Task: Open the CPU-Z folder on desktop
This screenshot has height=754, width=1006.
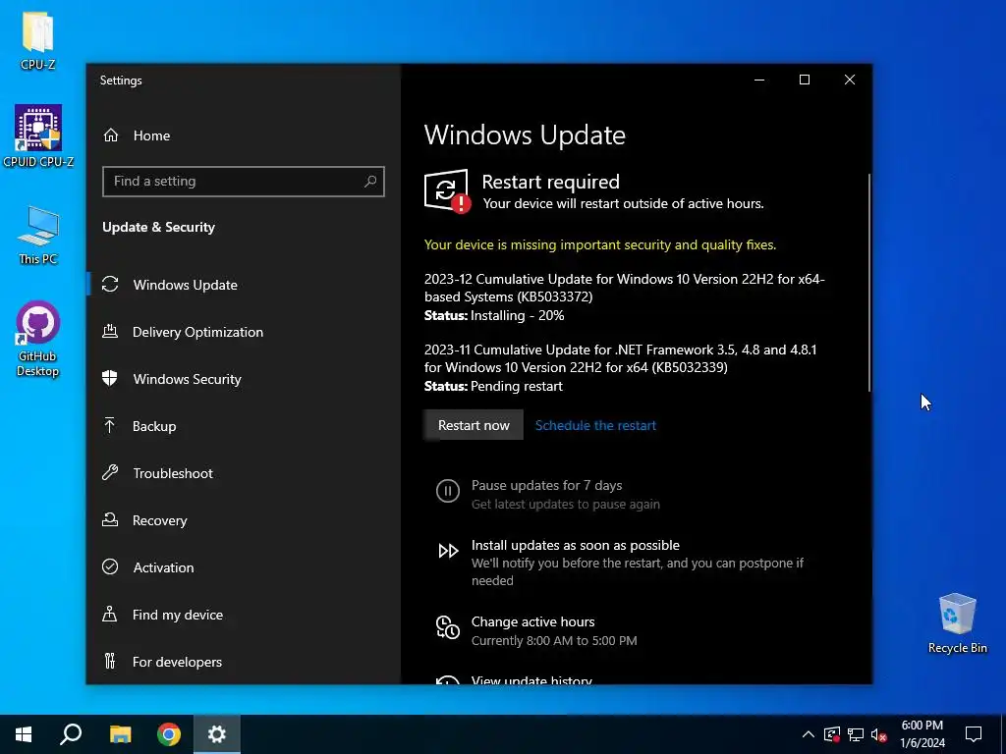Action: pos(38,39)
